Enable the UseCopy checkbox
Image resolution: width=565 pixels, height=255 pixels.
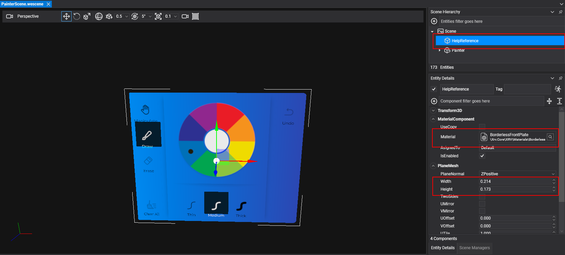482,127
